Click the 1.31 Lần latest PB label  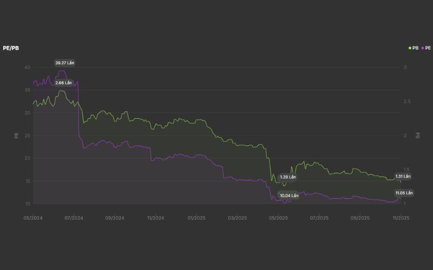[403, 177]
